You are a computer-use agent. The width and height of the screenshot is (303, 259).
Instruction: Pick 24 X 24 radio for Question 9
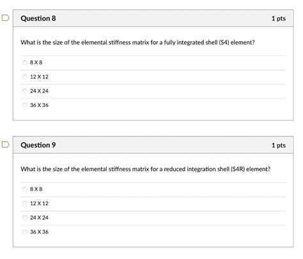pos(25,218)
